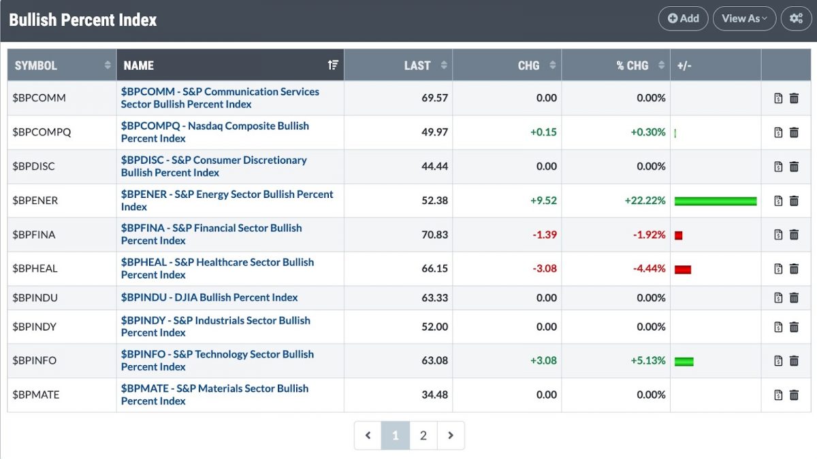Click the red bar for $BPFINA

click(678, 235)
